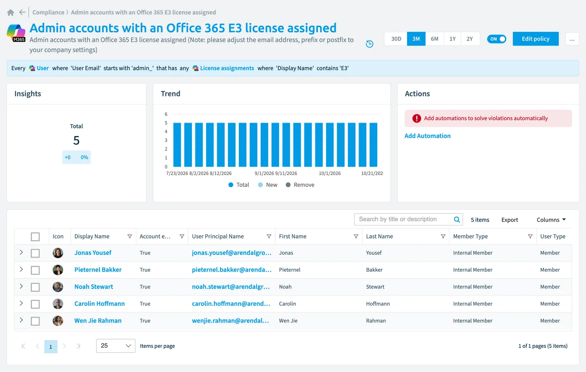Open the Compliance breadcrumb link
Image resolution: width=586 pixels, height=372 pixels.
[48, 12]
